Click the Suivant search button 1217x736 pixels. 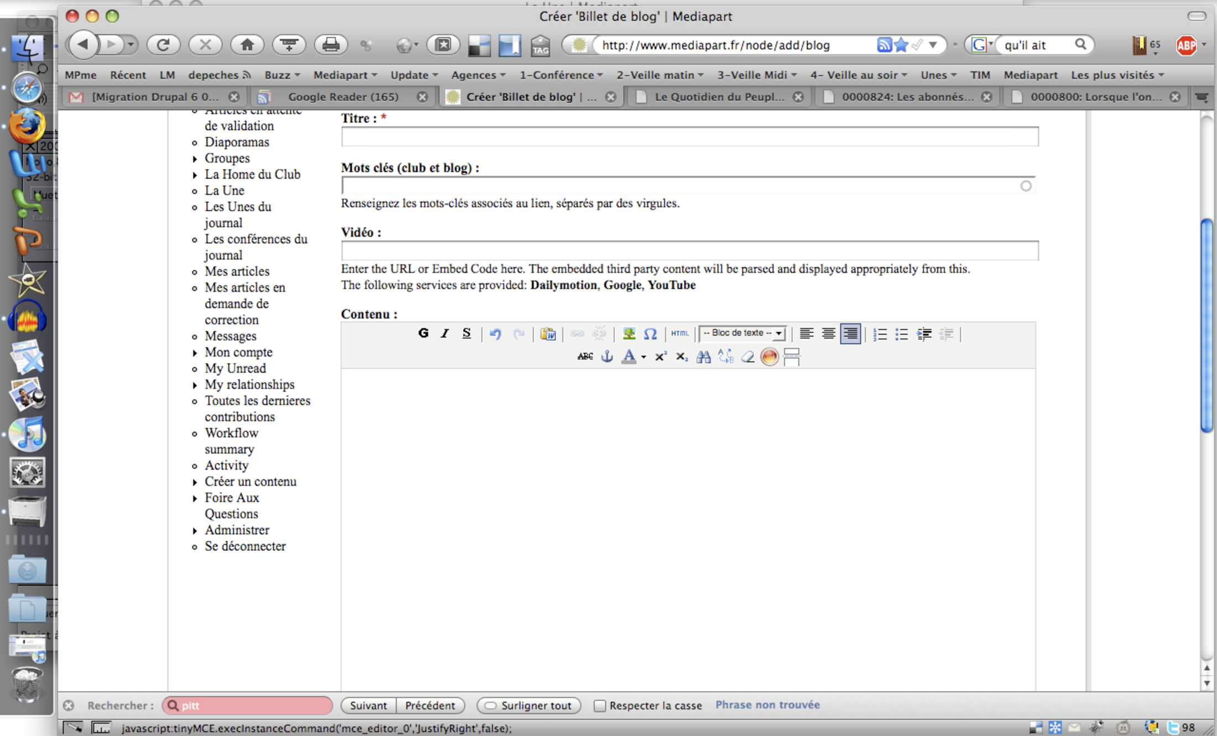click(368, 706)
